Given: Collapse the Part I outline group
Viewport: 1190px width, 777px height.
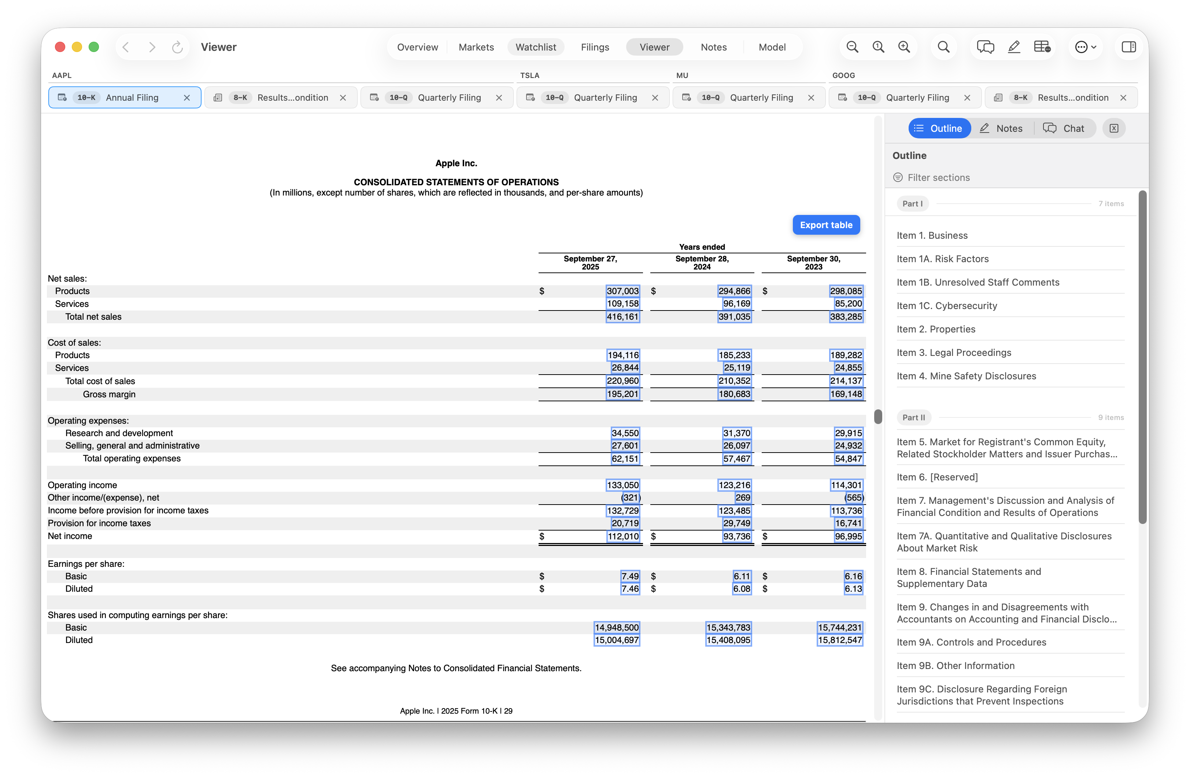Looking at the screenshot, I should tap(913, 203).
